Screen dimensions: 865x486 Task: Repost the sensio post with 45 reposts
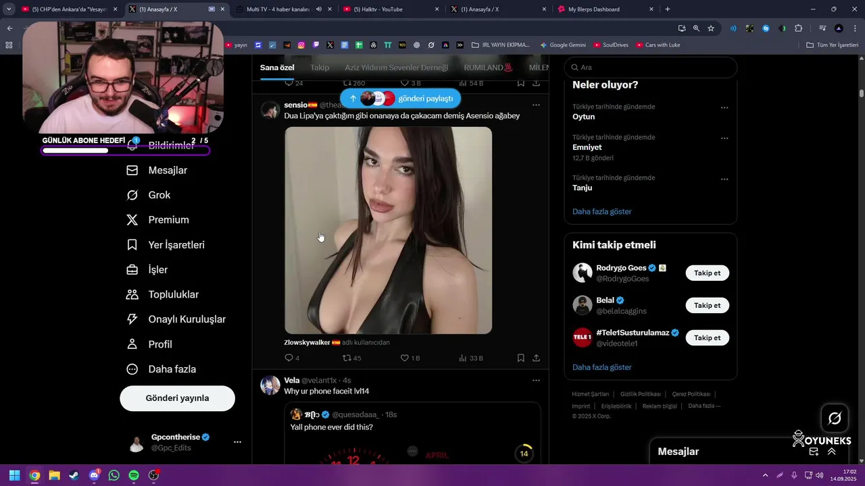[x=352, y=358]
